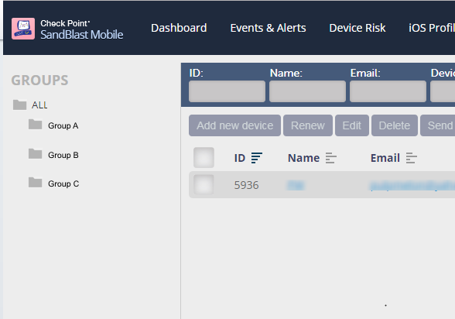Tick the checkbox for device row 5936

[x=204, y=184]
